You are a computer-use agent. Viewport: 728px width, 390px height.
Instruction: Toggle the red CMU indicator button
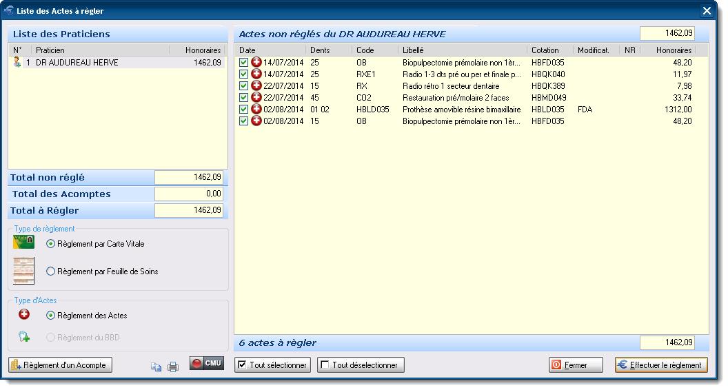pyautogui.click(x=207, y=364)
